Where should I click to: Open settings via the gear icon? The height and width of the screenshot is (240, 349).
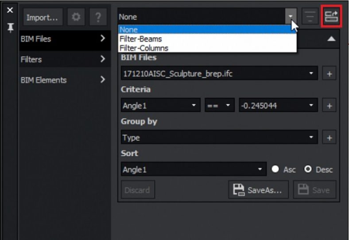coord(76,17)
